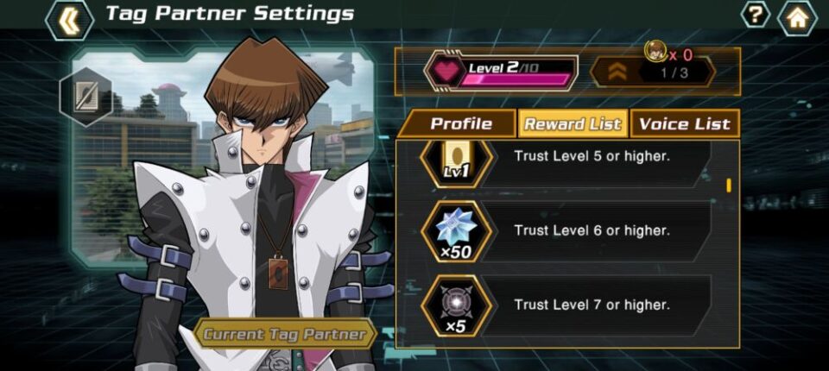The height and width of the screenshot is (371, 829).
Task: Open the help question mark icon
Action: (x=756, y=15)
